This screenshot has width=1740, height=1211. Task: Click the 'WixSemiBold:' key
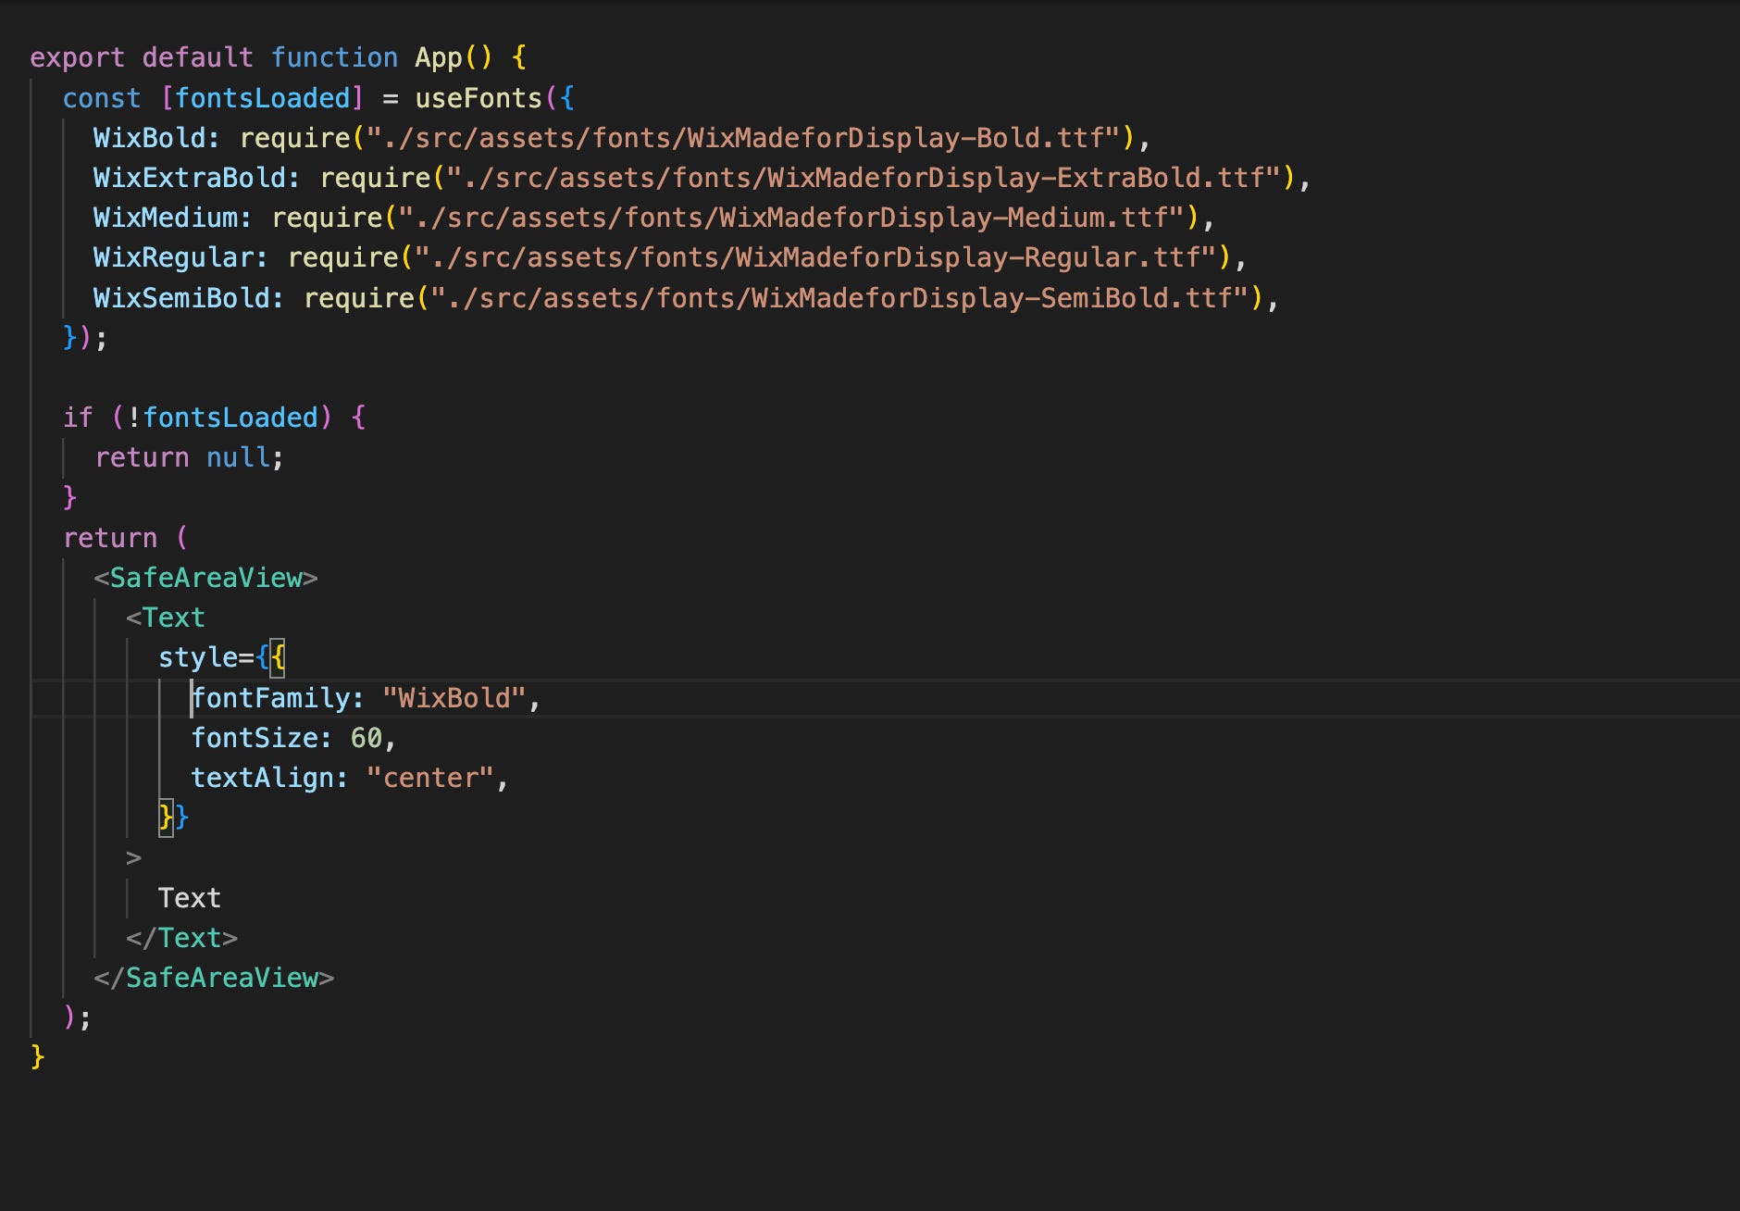click(x=189, y=298)
